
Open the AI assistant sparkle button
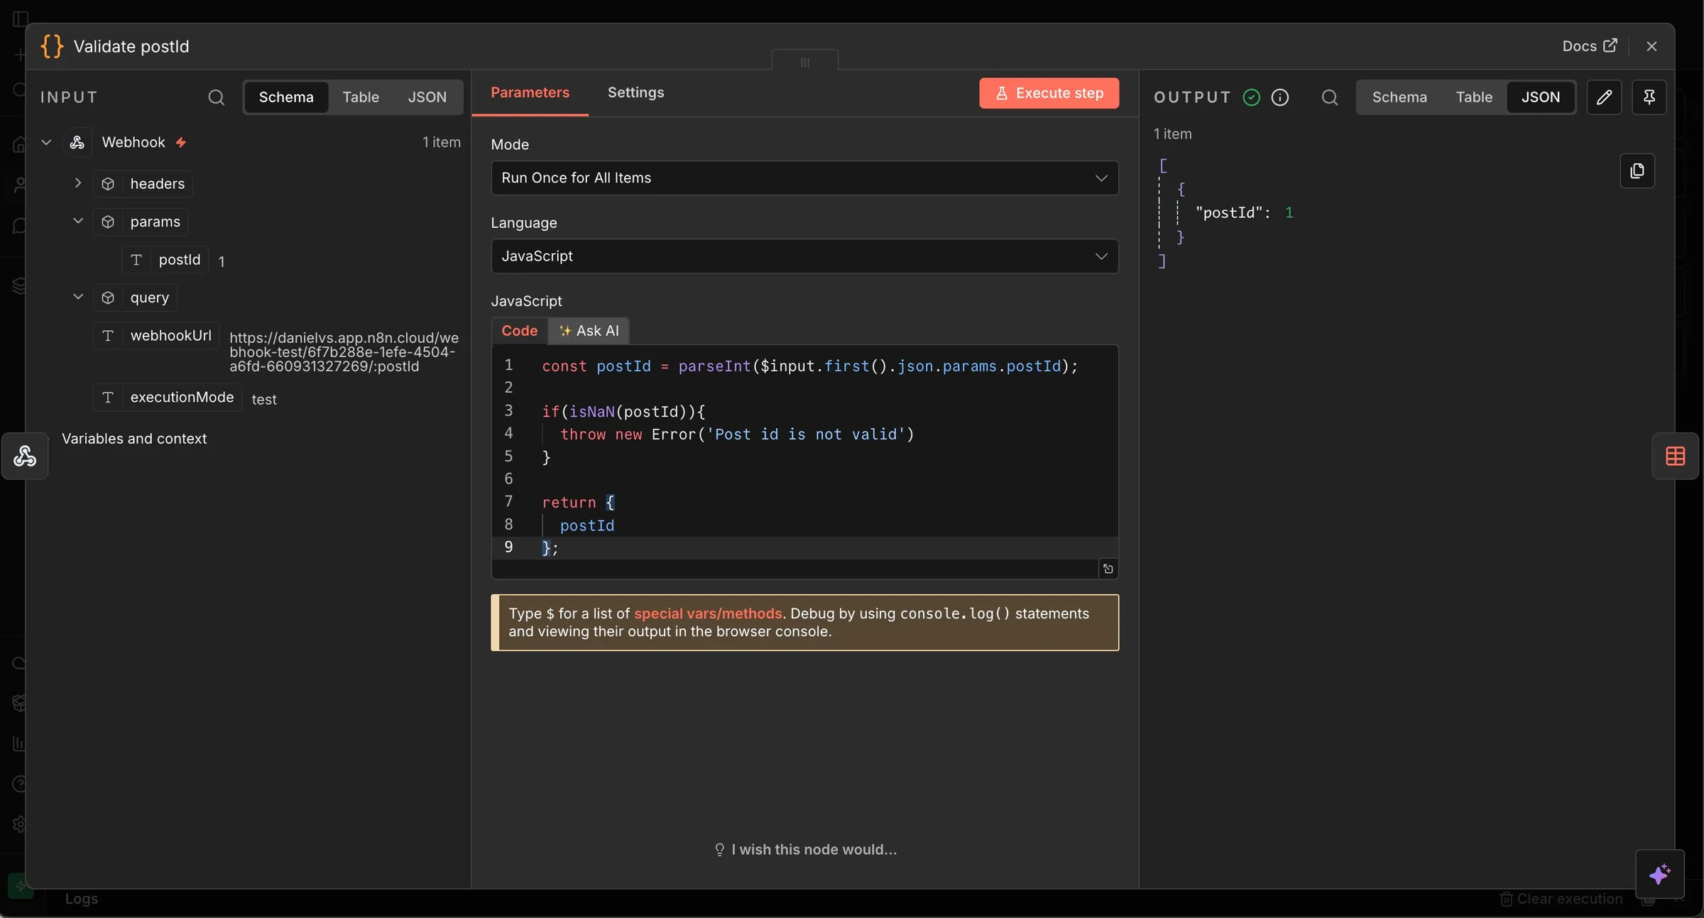click(x=1659, y=874)
